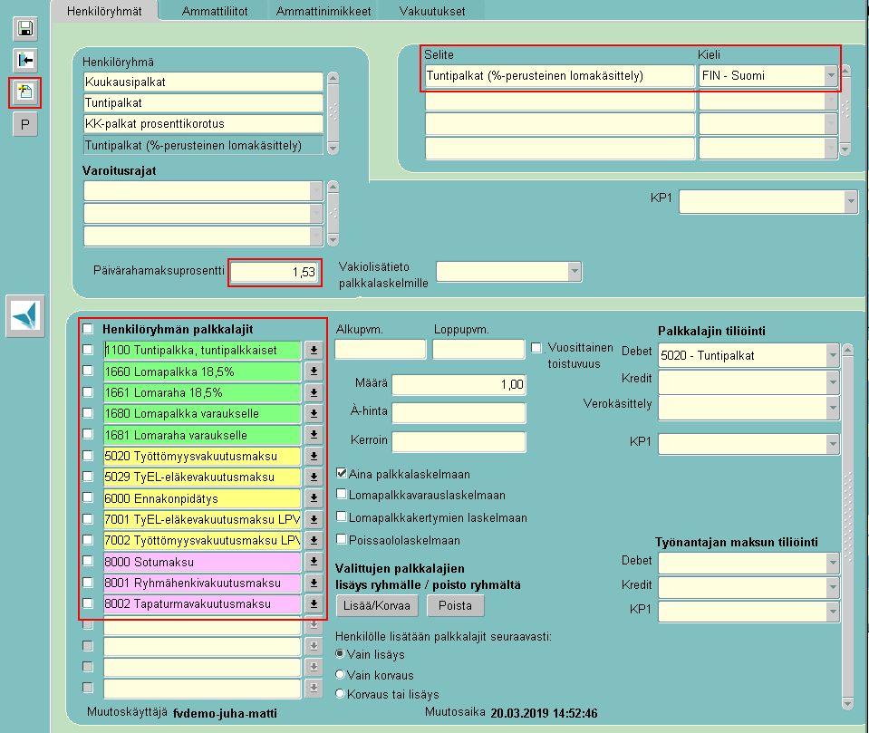Click download arrow next to 6000 Ennakonpidätys
The image size is (869, 733).
[x=314, y=498]
